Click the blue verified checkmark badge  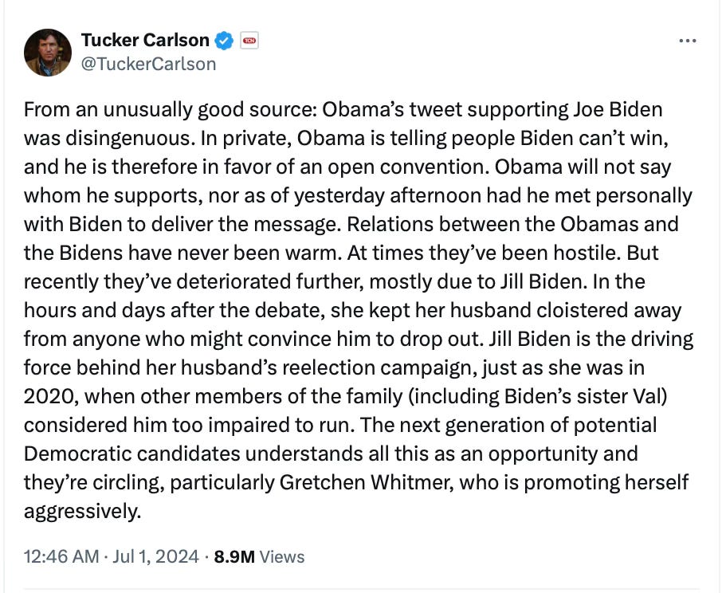pos(224,41)
